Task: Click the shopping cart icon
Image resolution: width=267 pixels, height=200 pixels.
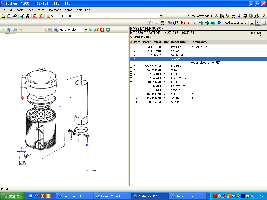Action: 162,23
